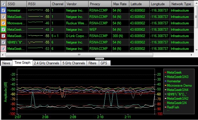Click the horizontal scrollbar right arrow

click(x=191, y=55)
